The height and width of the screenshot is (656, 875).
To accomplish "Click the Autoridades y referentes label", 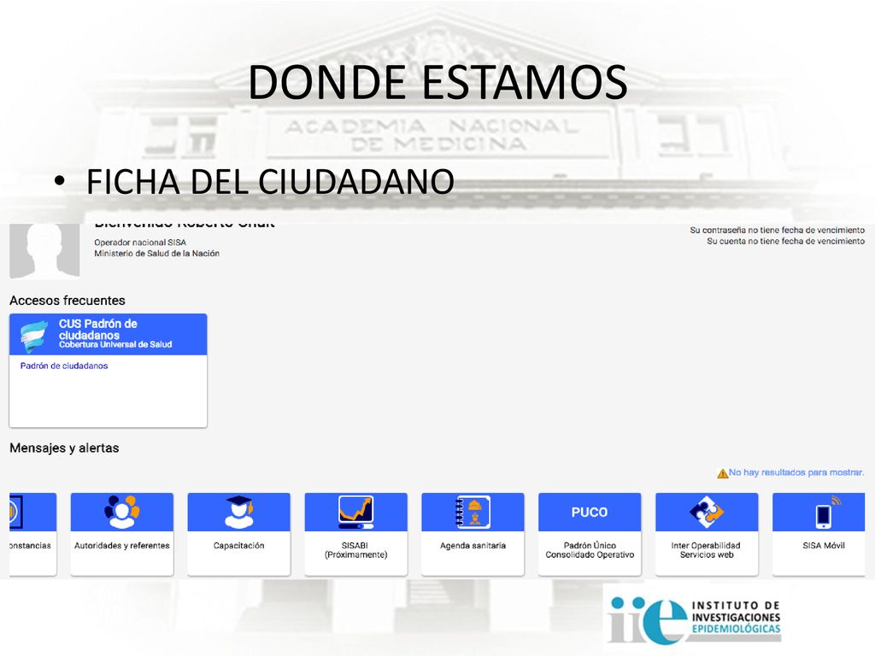I will coord(121,546).
